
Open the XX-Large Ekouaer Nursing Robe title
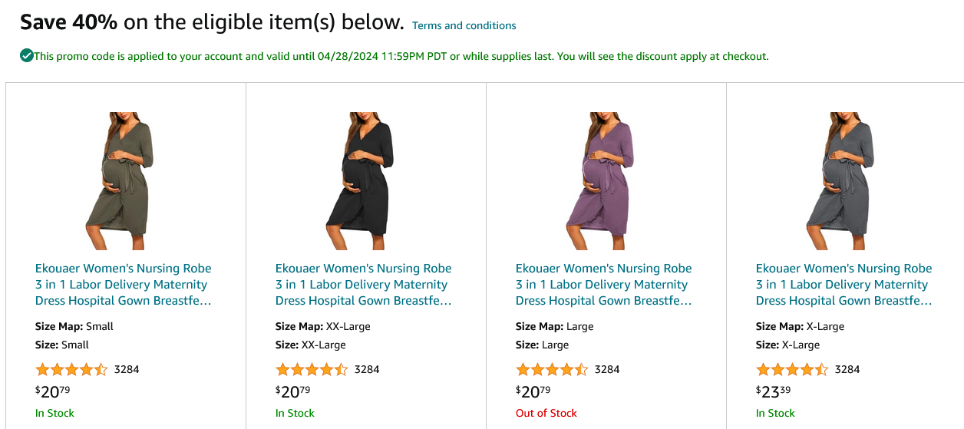(363, 285)
